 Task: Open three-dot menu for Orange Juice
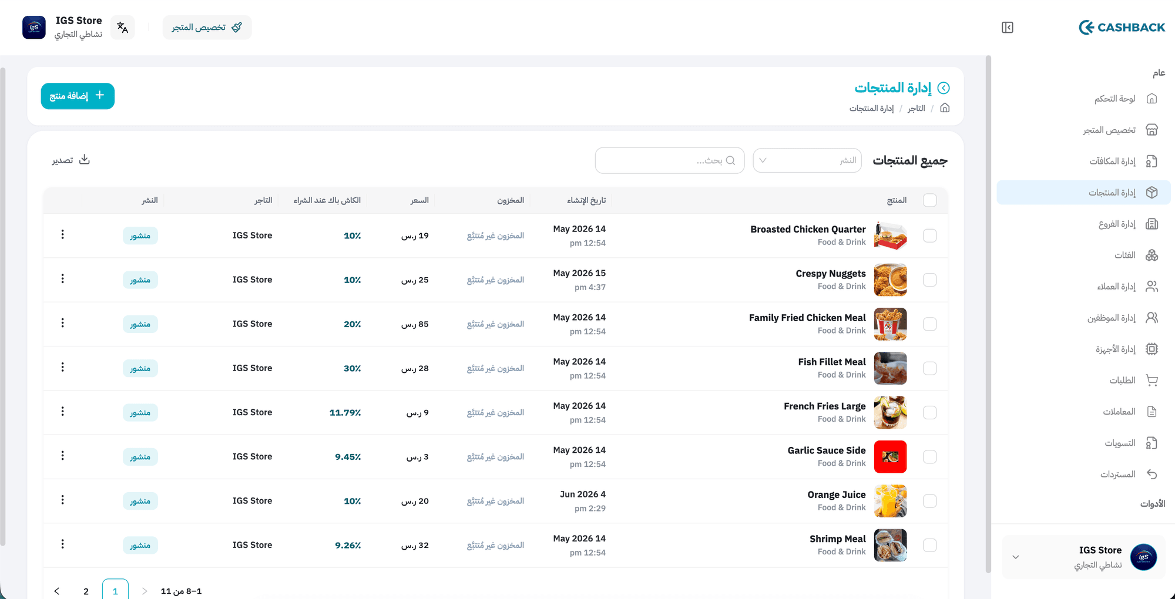pyautogui.click(x=62, y=500)
